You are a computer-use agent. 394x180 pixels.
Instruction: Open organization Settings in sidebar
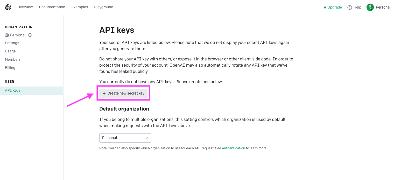[12, 43]
